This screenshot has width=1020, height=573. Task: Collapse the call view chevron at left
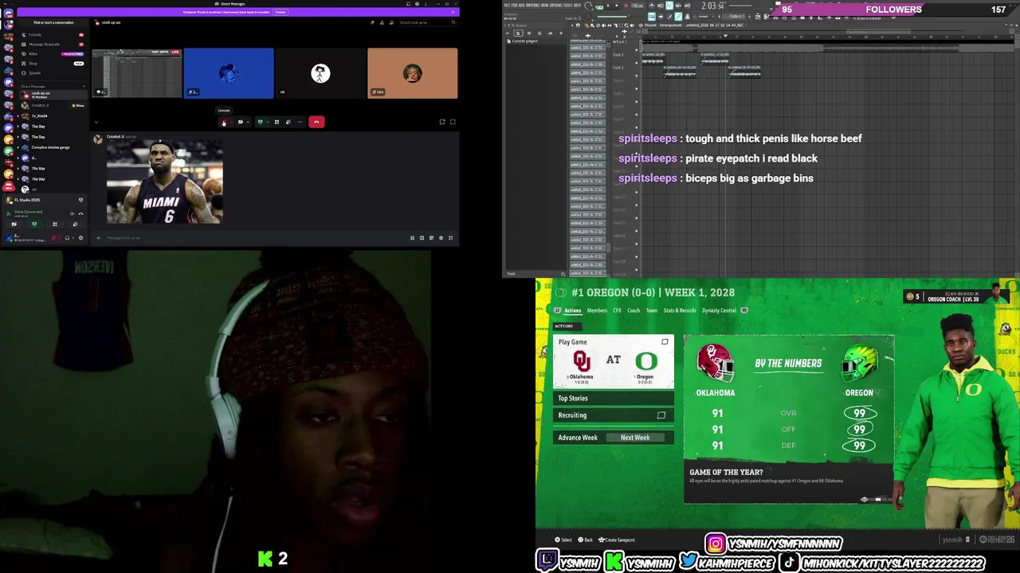point(96,122)
